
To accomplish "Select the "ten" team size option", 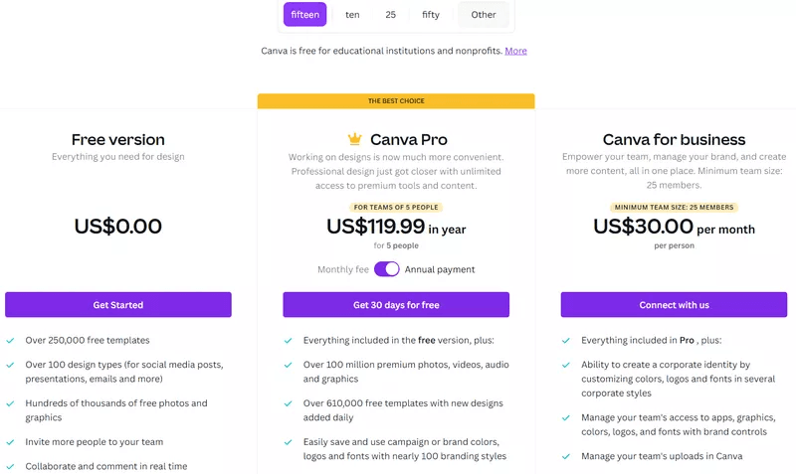I will click(x=352, y=15).
